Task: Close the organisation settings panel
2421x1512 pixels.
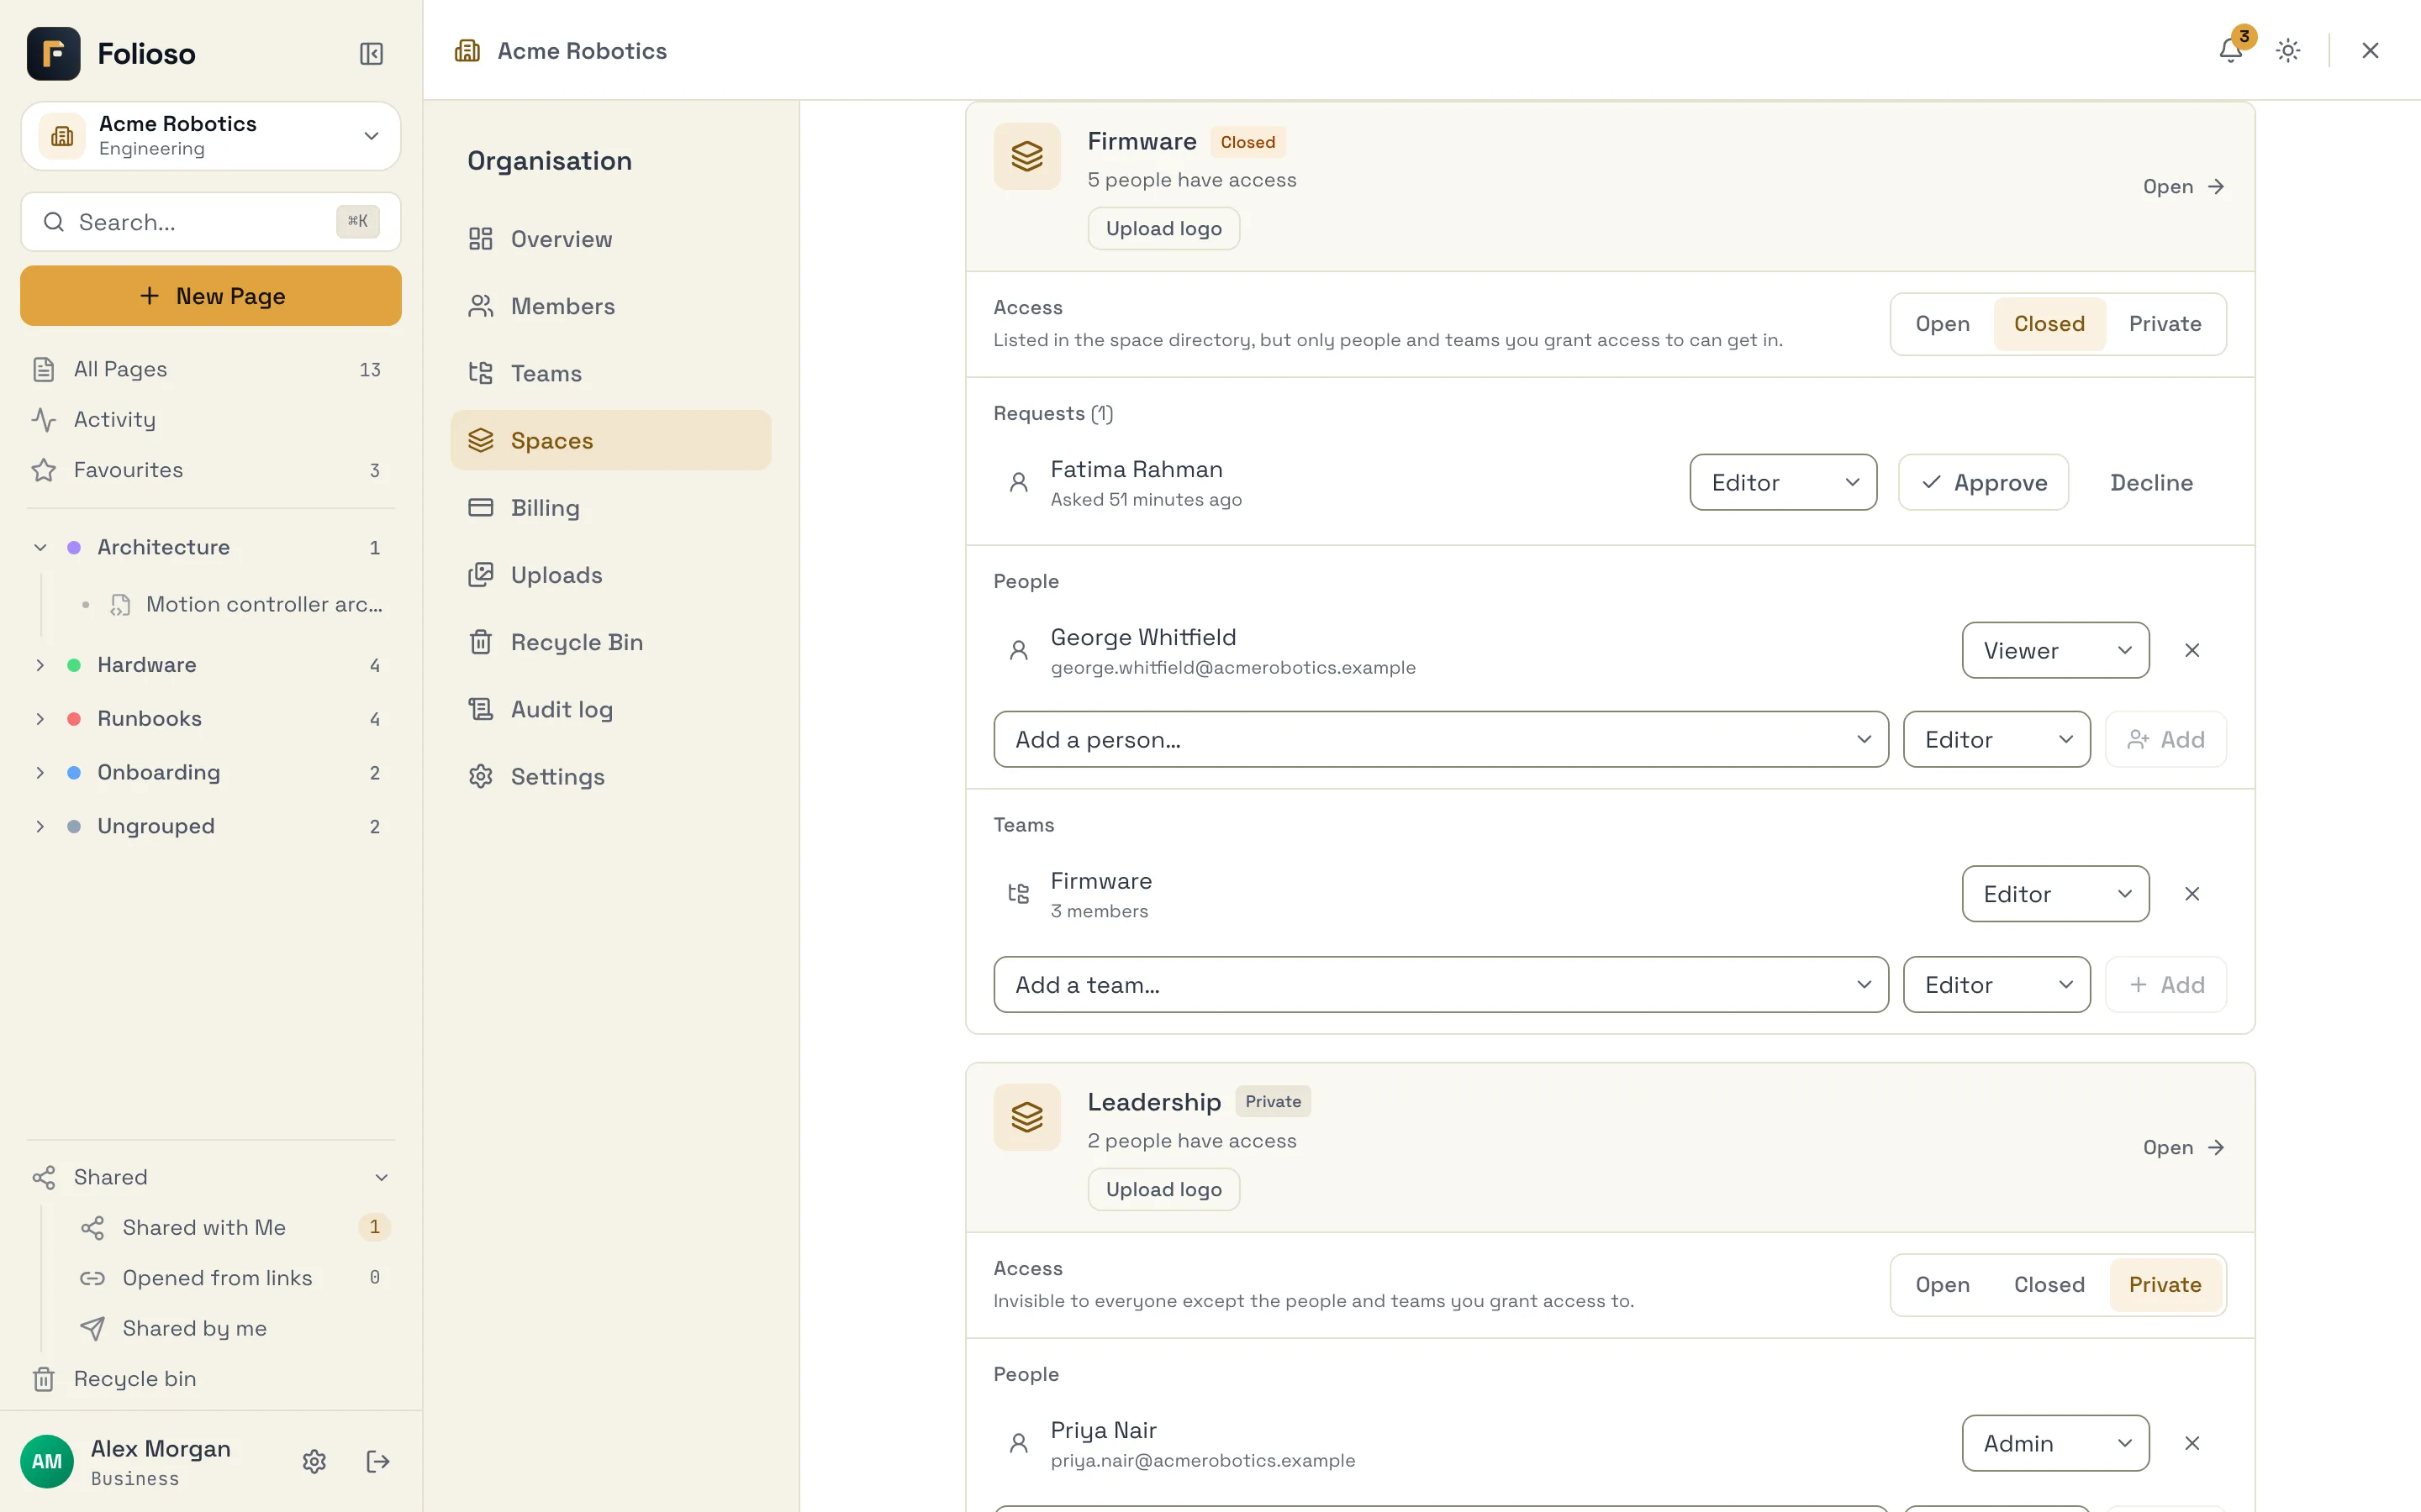Action: 2370,50
